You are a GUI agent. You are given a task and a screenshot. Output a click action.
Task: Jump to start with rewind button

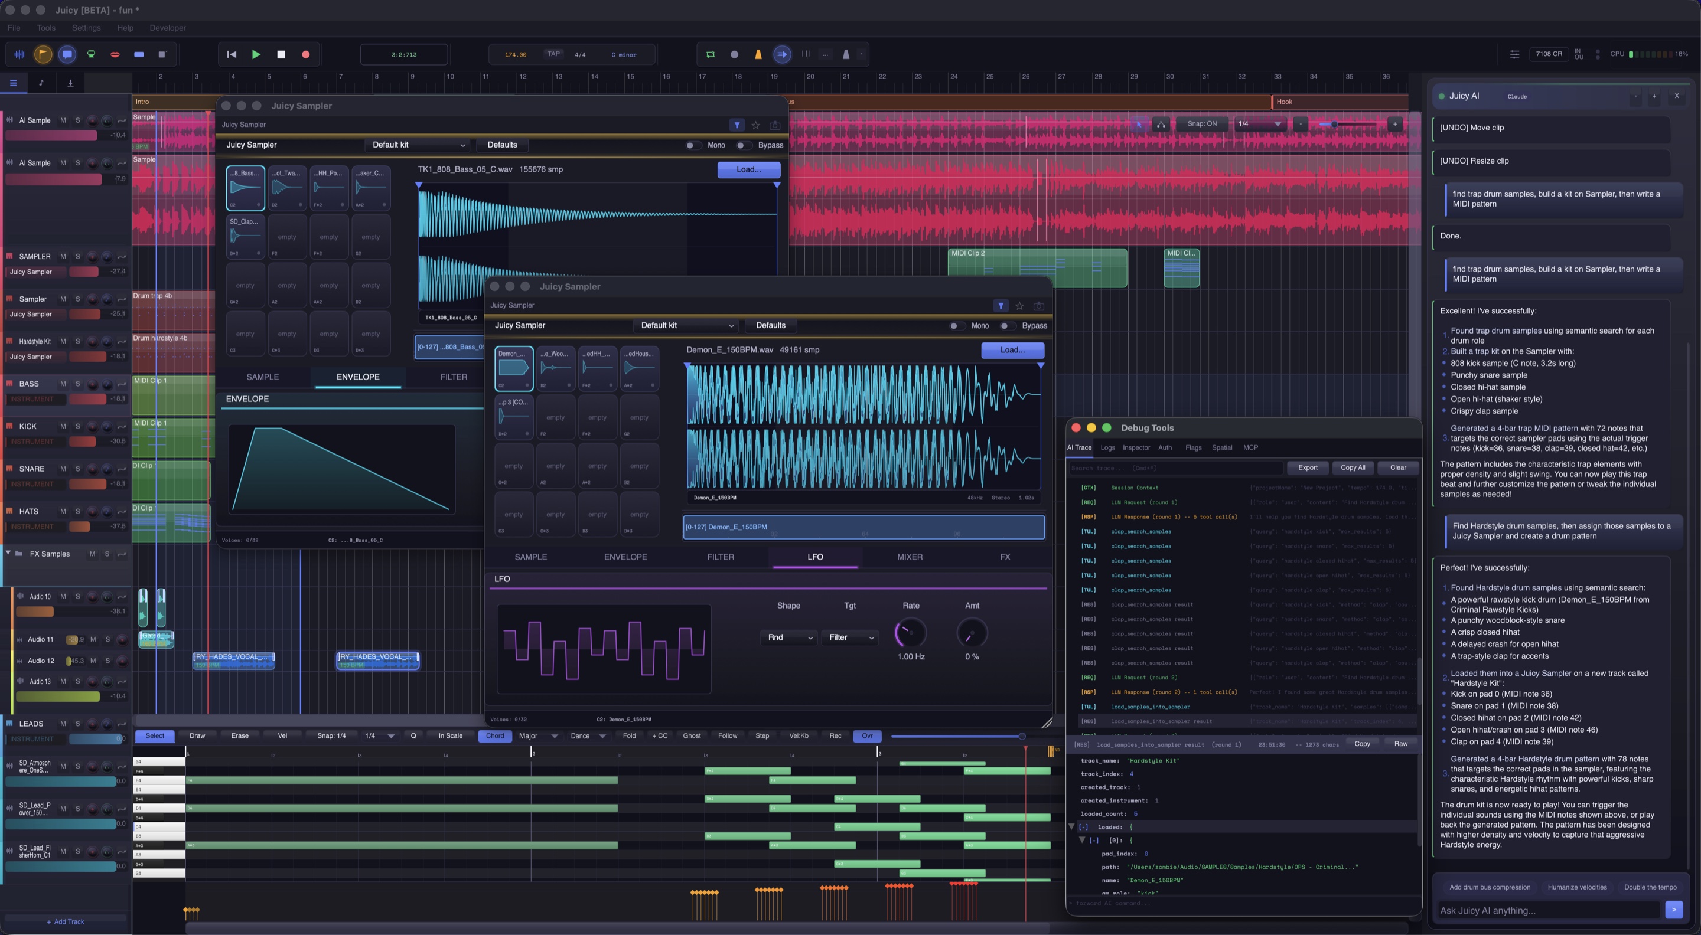point(231,54)
